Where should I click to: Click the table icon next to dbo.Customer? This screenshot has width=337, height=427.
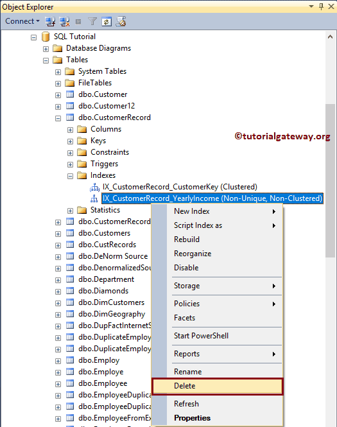coord(70,94)
